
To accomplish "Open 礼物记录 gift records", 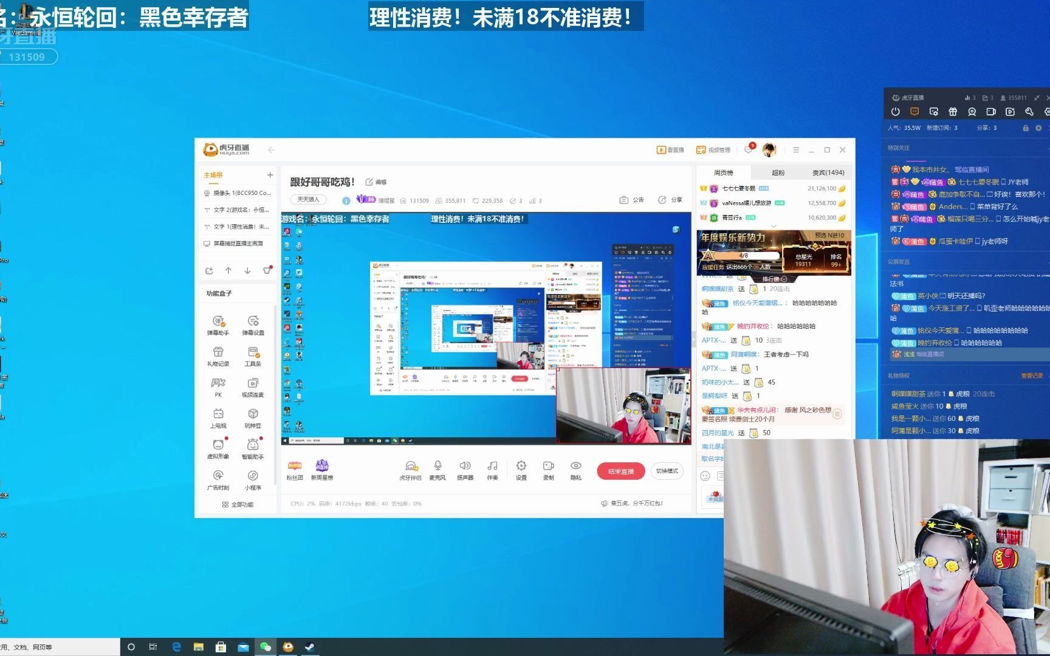I will (218, 357).
